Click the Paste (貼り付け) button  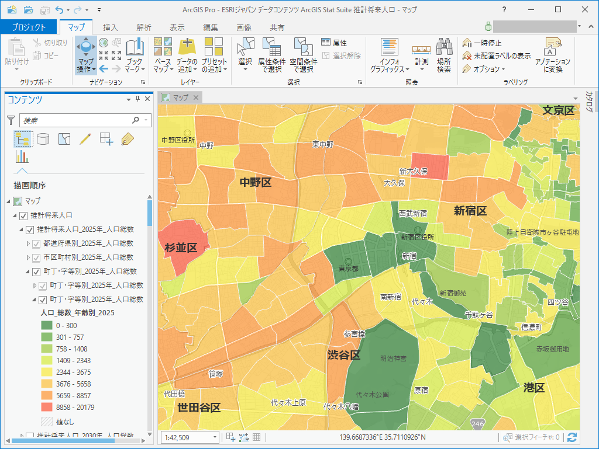(16, 55)
